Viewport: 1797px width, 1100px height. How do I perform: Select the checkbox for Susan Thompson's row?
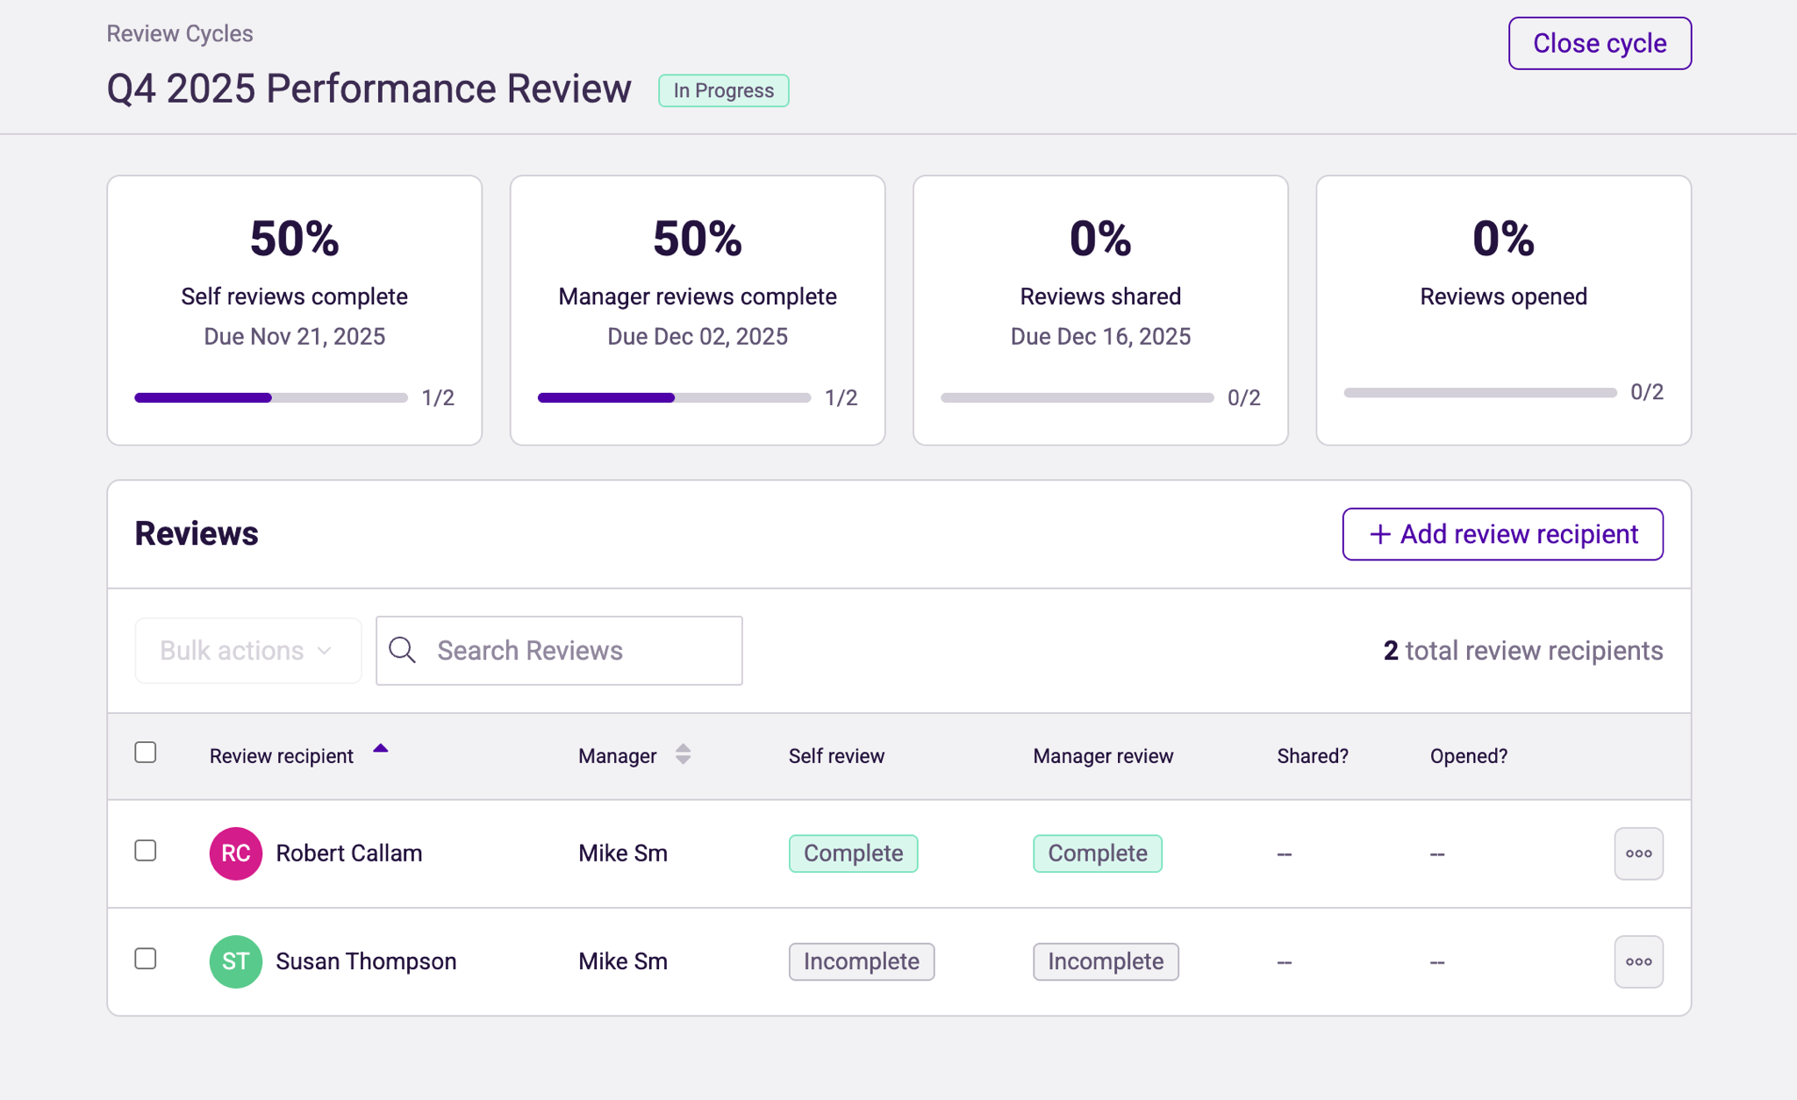pos(147,960)
